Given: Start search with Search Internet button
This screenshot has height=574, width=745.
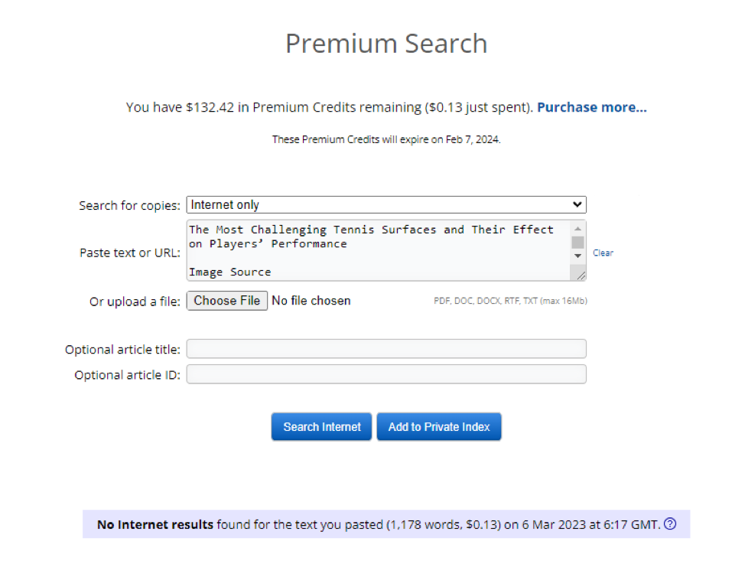Looking at the screenshot, I should (321, 427).
